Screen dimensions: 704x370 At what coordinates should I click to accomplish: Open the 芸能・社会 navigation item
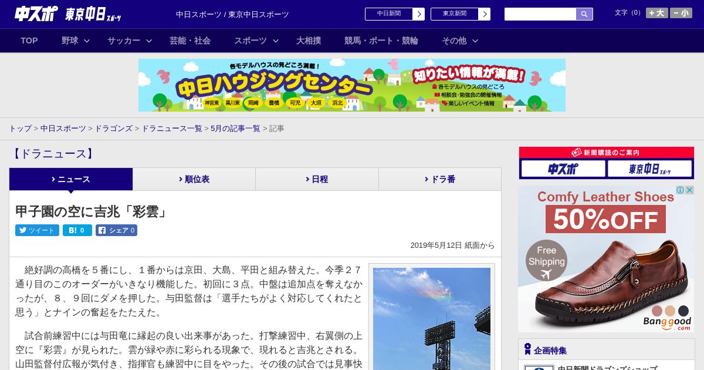190,41
